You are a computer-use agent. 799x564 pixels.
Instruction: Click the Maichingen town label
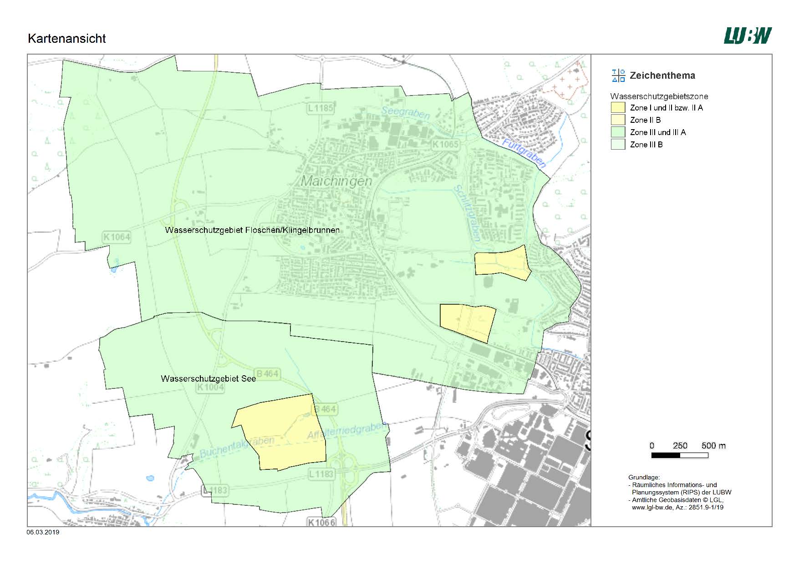click(x=336, y=181)
